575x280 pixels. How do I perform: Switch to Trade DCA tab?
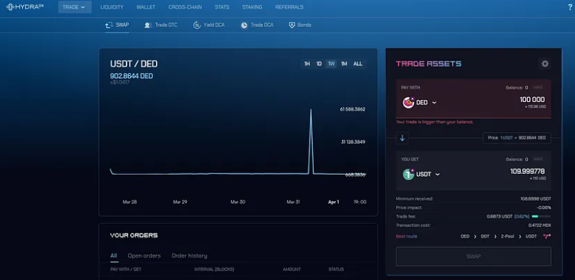click(257, 25)
